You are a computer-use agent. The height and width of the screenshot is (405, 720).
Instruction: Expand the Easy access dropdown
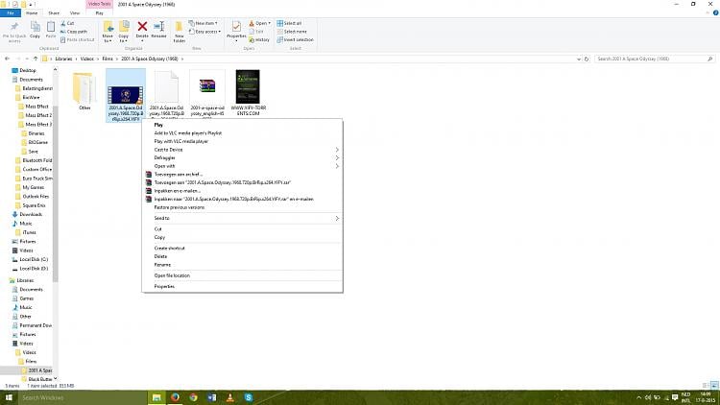204,32
